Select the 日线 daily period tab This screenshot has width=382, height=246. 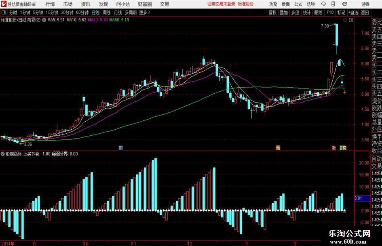95,13
